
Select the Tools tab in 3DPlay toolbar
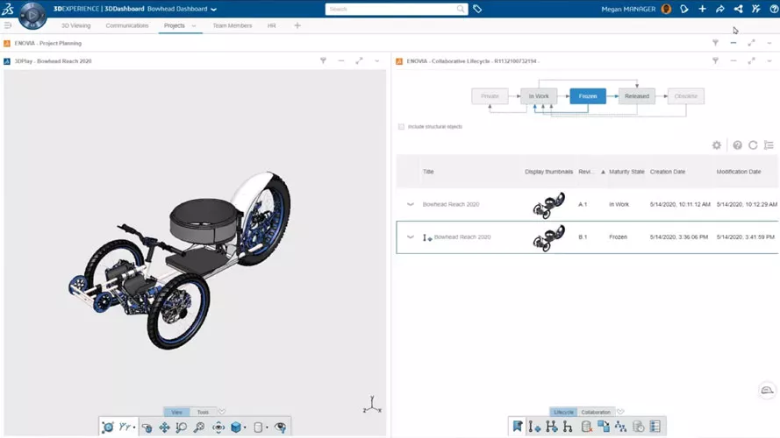[203, 413]
